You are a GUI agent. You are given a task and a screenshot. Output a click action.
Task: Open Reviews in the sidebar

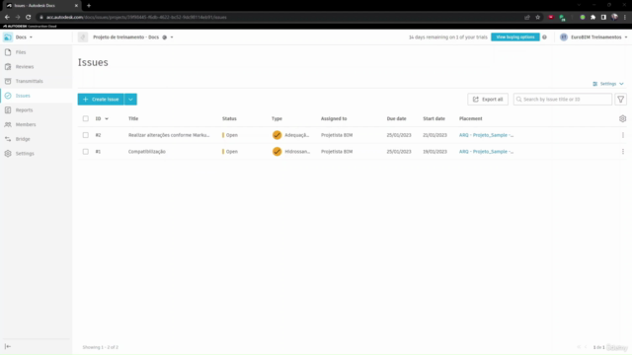(25, 67)
